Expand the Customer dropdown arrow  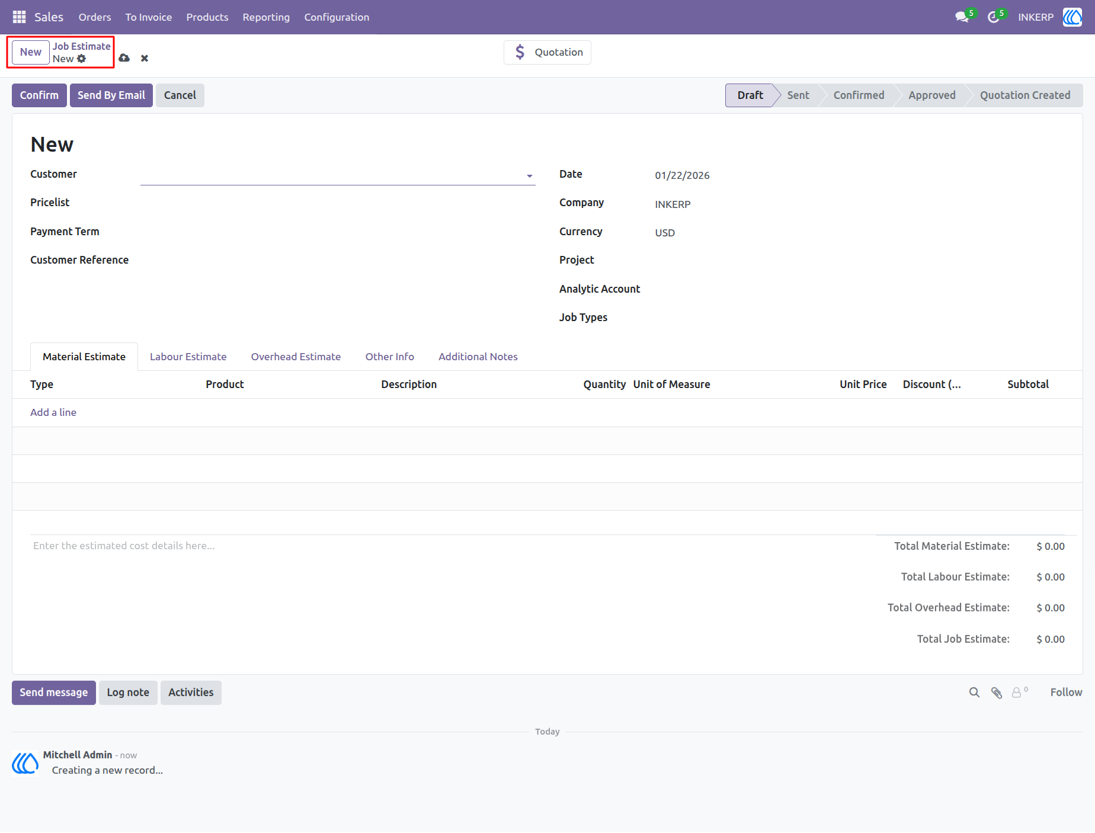point(530,176)
